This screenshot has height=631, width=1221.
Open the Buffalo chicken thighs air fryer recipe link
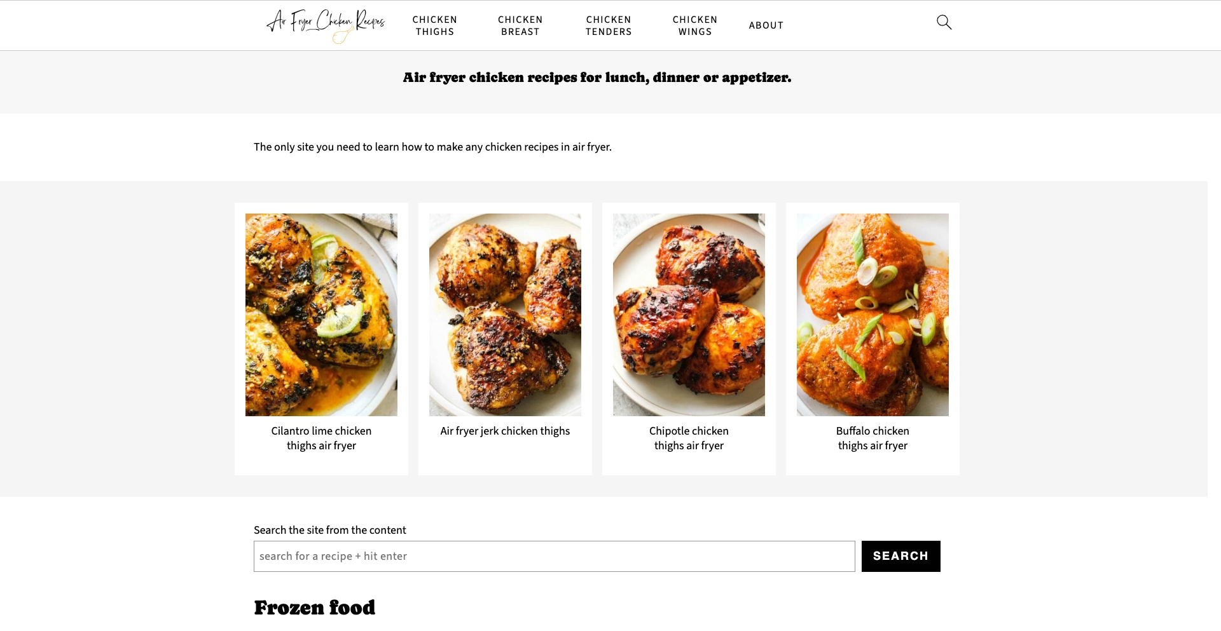[x=872, y=438]
